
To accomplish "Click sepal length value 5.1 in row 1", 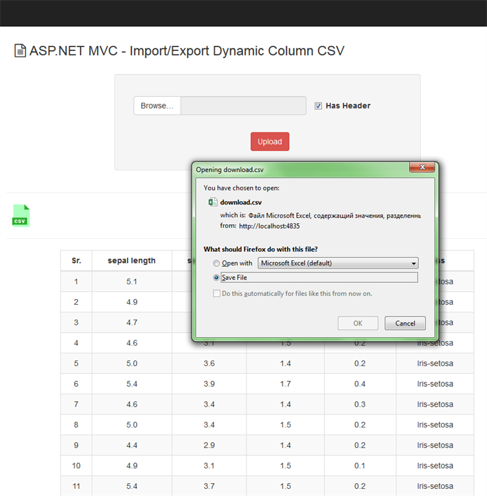I will (x=132, y=282).
